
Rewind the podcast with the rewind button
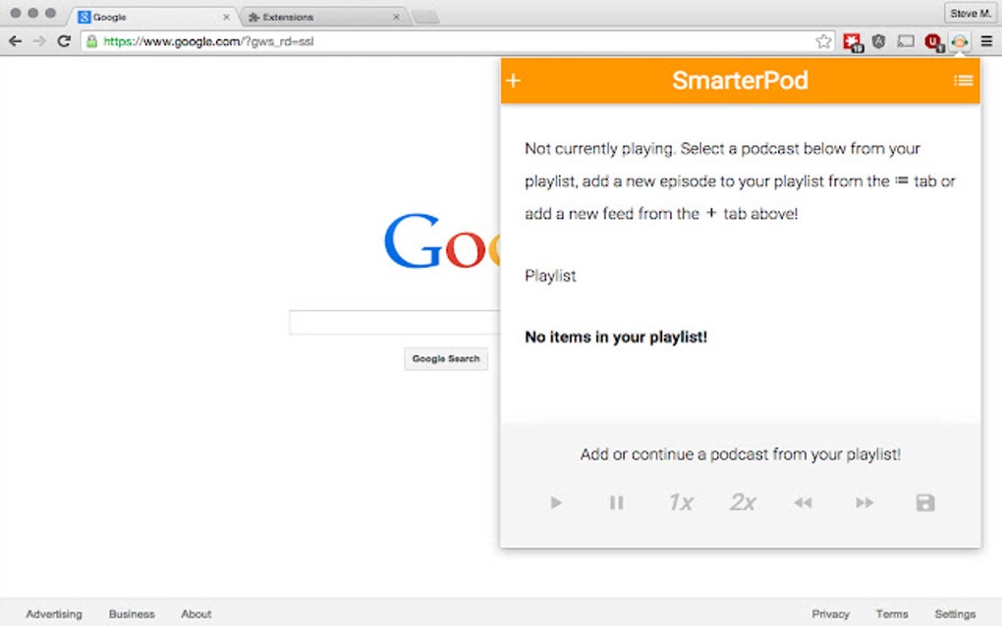point(804,502)
